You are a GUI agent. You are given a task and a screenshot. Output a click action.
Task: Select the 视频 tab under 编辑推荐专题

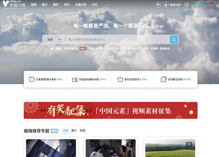pos(82,131)
